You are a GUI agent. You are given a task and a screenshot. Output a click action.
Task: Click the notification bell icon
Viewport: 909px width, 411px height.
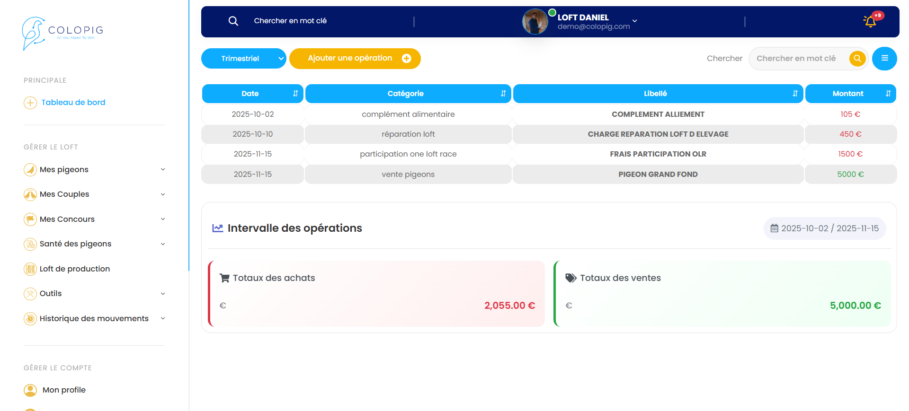pos(870,21)
